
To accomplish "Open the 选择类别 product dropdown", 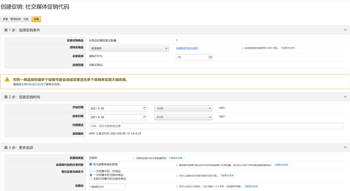I will click(129, 48).
